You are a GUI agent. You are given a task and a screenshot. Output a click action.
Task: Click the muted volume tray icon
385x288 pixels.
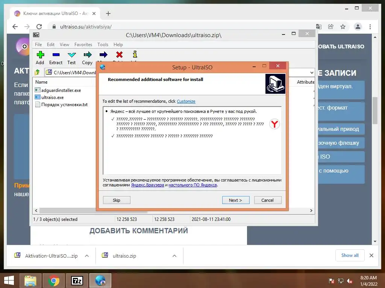coord(350,281)
